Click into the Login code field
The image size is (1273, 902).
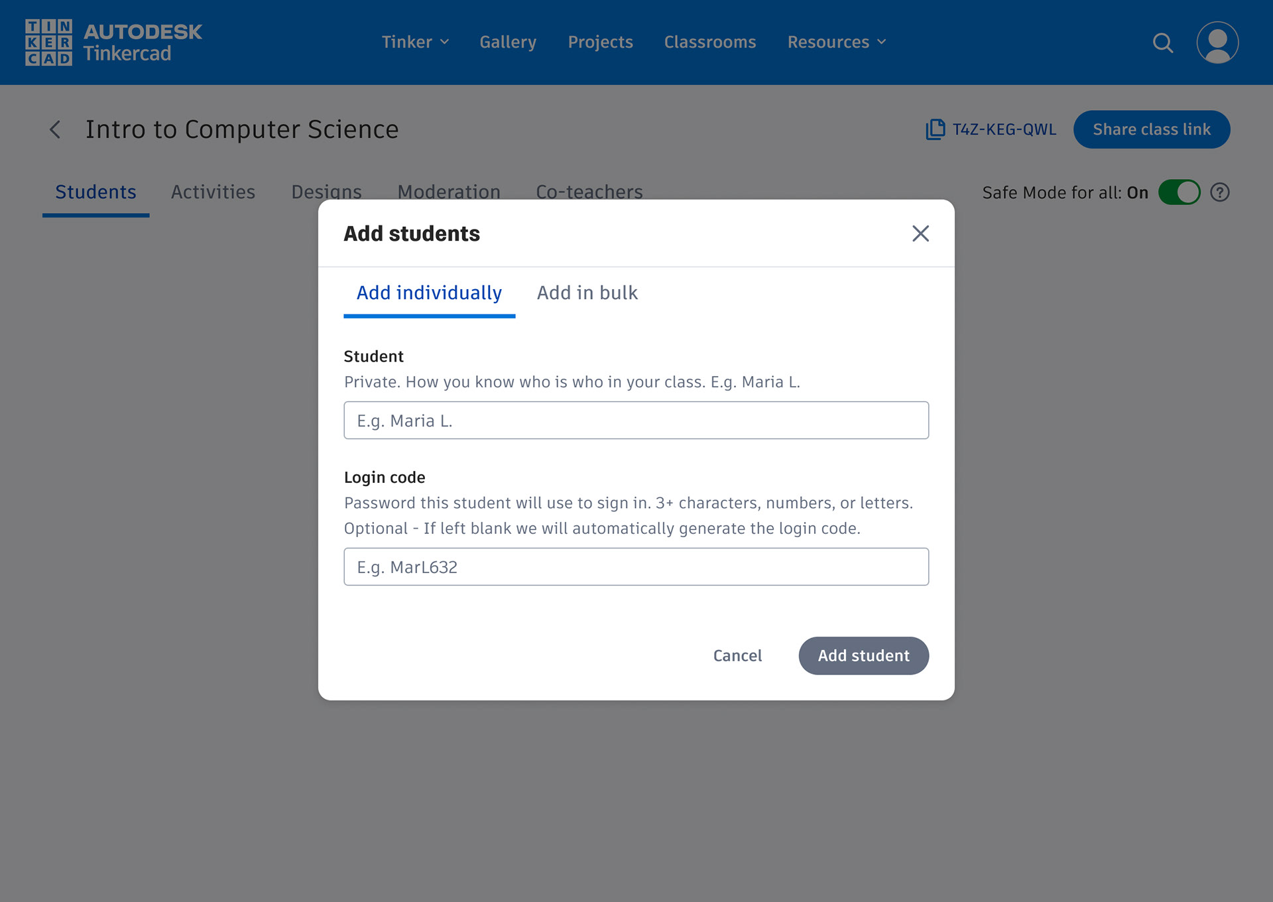click(x=636, y=567)
